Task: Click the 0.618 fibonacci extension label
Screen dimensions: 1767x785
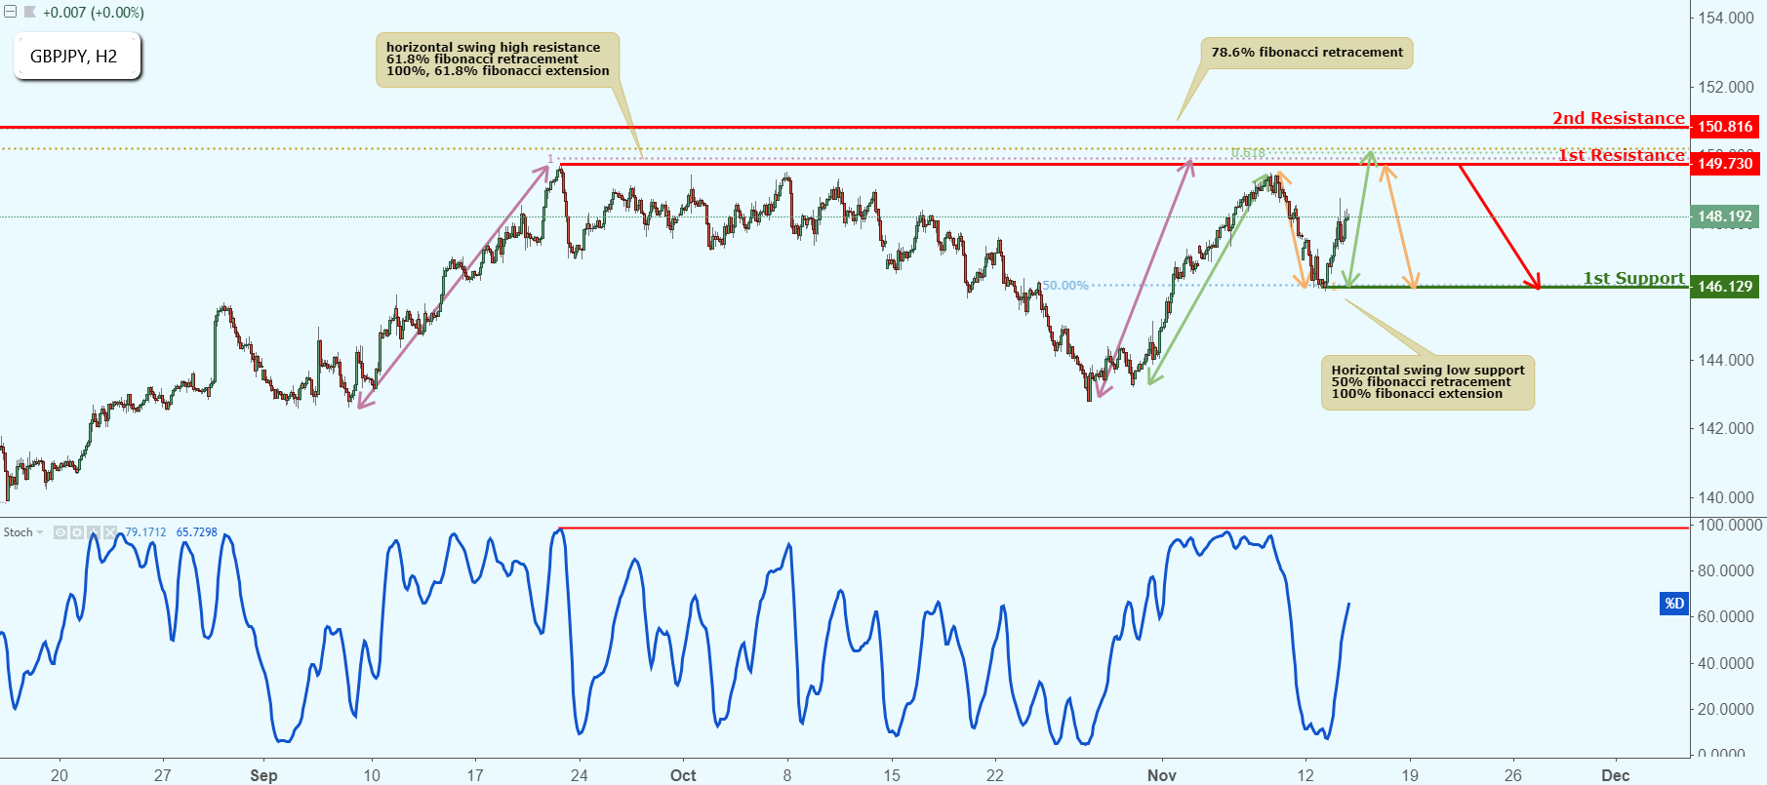Action: click(x=1248, y=153)
